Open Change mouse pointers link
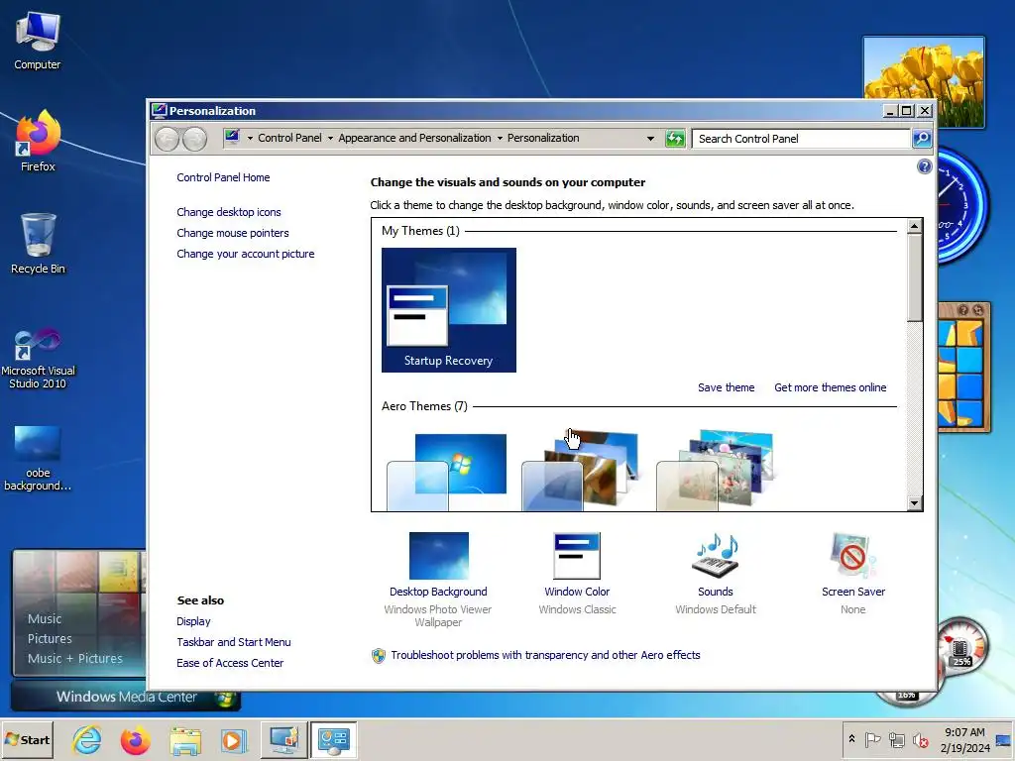The height and width of the screenshot is (761, 1015). pyautogui.click(x=232, y=233)
